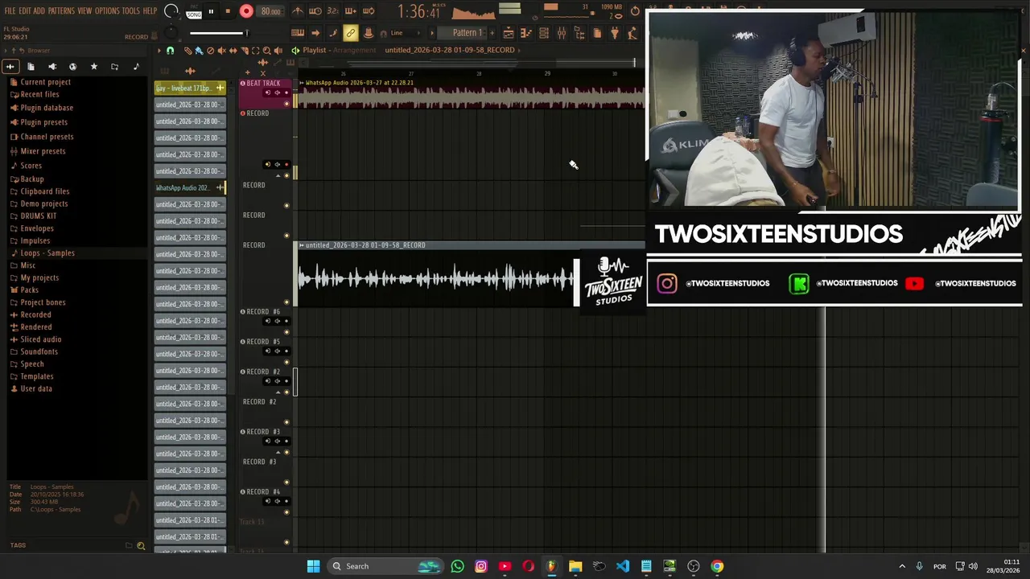The height and width of the screenshot is (579, 1030).
Task: Toggle the highlighted link/multilink controllers icon
Action: click(350, 33)
